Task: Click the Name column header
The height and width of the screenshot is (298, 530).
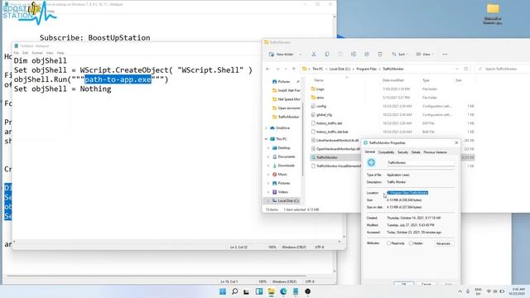Action: (x=319, y=80)
